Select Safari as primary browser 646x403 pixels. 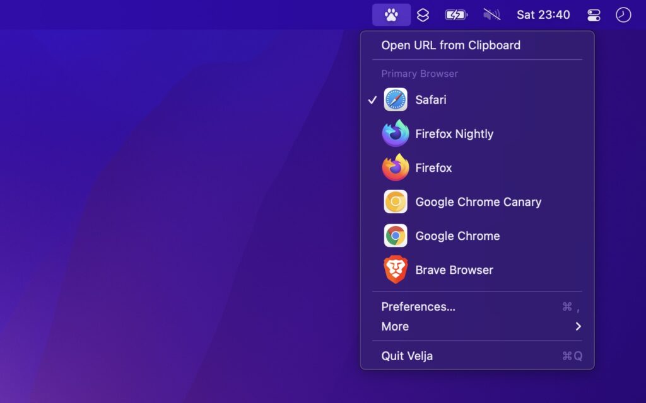pyautogui.click(x=477, y=99)
